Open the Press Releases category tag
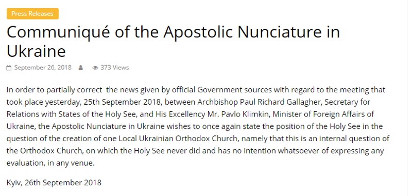This screenshot has height=196, width=412. click(x=32, y=14)
